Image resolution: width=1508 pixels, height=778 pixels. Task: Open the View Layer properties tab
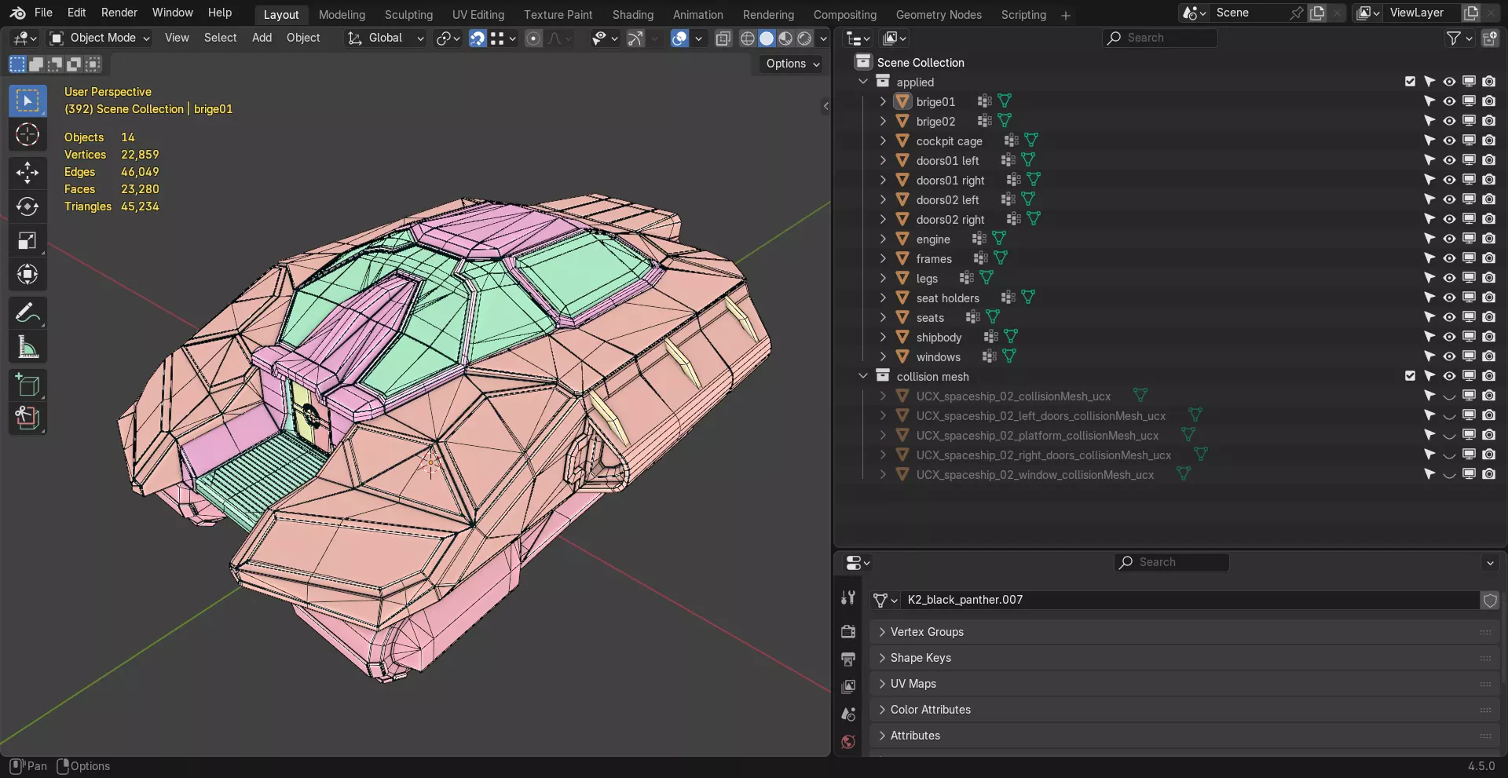point(848,687)
